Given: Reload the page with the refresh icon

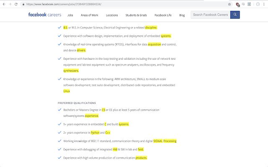Looking at the screenshot, I should (16, 4).
